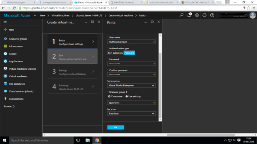
Task: Click OK button in Basics blade
Action: [x=116, y=127]
